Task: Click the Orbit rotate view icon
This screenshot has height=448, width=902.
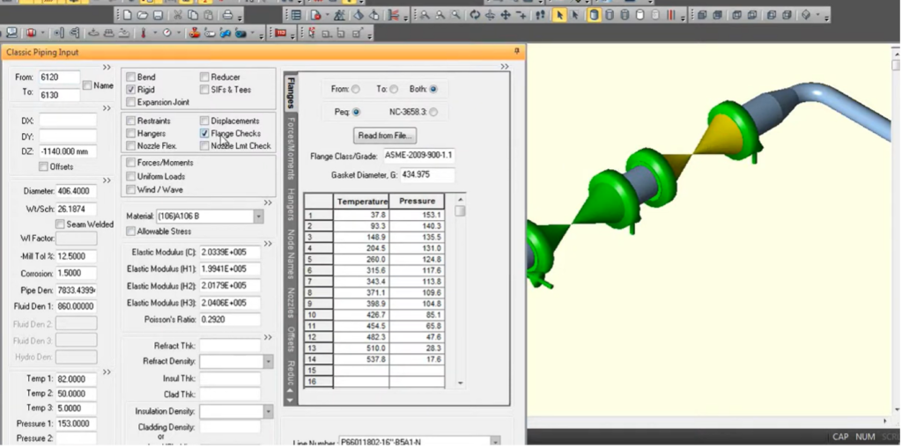Action: 475,15
